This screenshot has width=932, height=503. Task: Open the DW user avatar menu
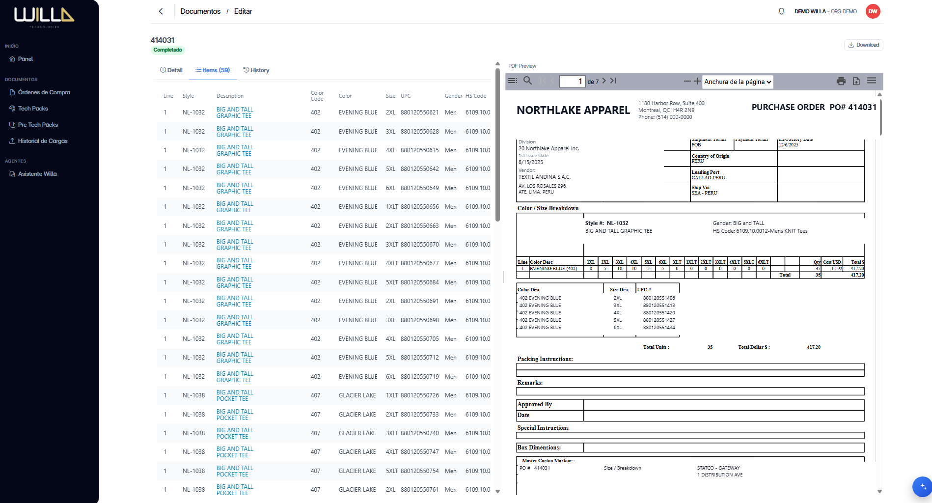[873, 11]
